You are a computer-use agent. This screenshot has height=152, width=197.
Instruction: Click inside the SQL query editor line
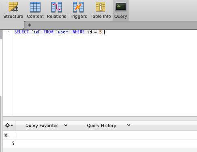[105, 32]
